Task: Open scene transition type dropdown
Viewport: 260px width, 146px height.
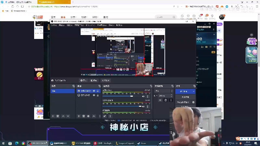Action: pos(163,91)
